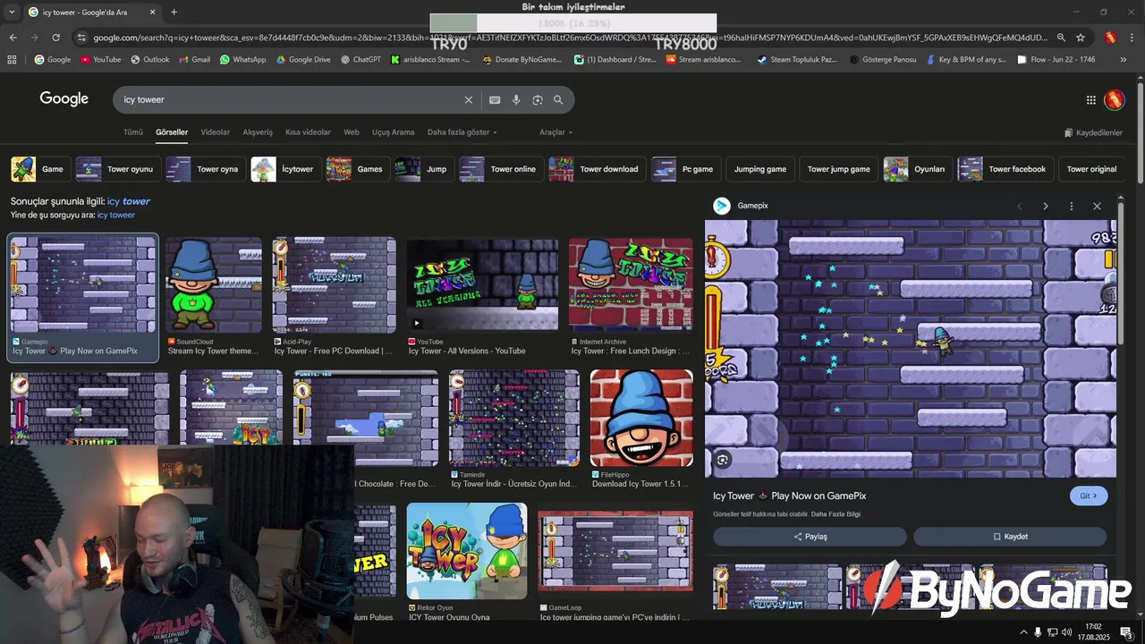Switch to the Videolar tab
This screenshot has height=644, width=1145.
pyautogui.click(x=215, y=132)
